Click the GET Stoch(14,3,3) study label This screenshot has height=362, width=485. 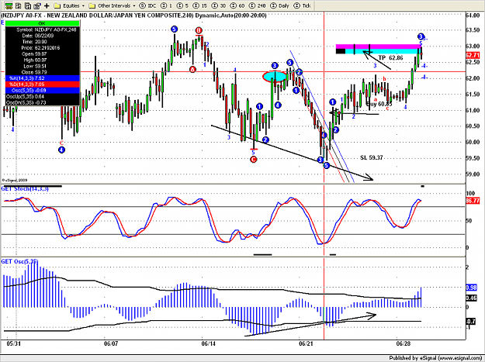coord(25,188)
